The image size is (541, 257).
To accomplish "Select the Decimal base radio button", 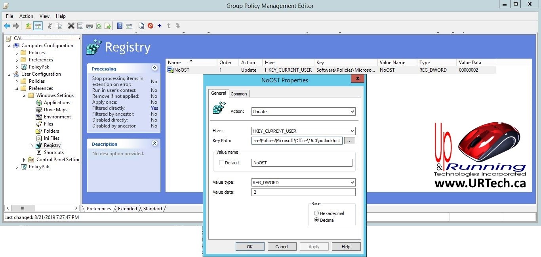I will click(x=316, y=220).
